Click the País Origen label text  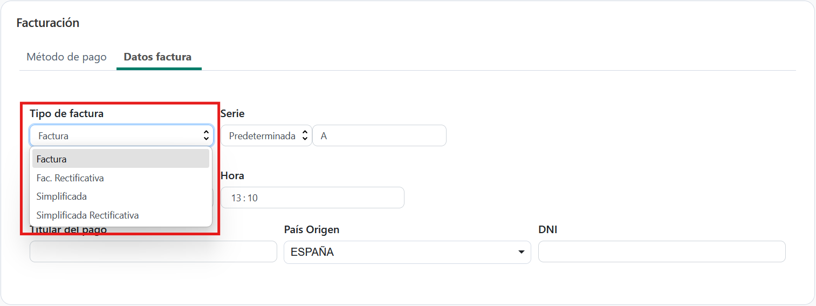[x=312, y=230]
